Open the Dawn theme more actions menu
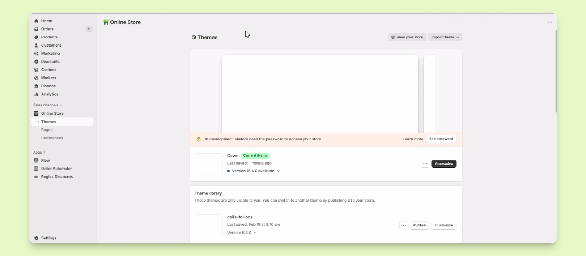586x256 pixels. [x=425, y=164]
